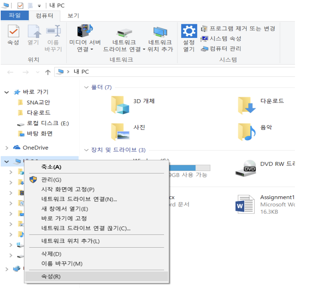
Task: Switch to the 컴퓨터 ribbon tab
Action: [x=44, y=16]
